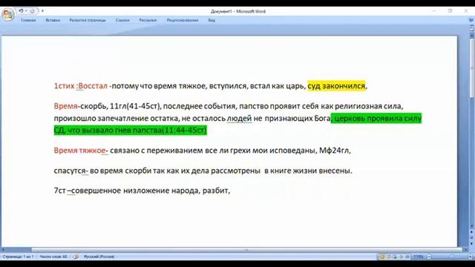Click the green text '(11:44-45ст)'
The height and width of the screenshot is (267, 475).
[184, 131]
